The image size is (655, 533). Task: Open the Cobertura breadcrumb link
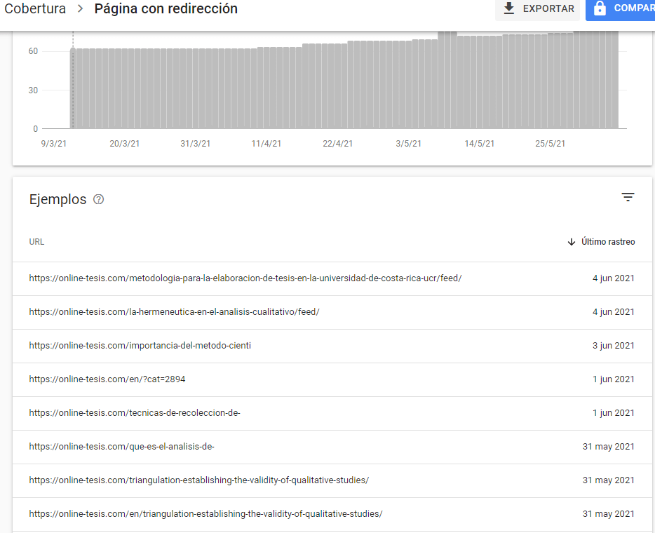pyautogui.click(x=35, y=8)
